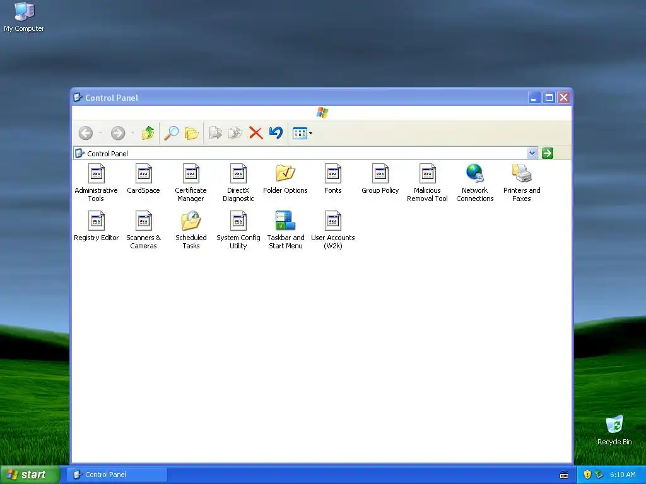Toggle the Folders pane button
The height and width of the screenshot is (484, 646).
click(x=192, y=133)
